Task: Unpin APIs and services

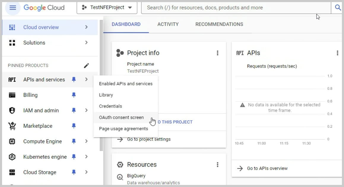Action: coord(74,80)
